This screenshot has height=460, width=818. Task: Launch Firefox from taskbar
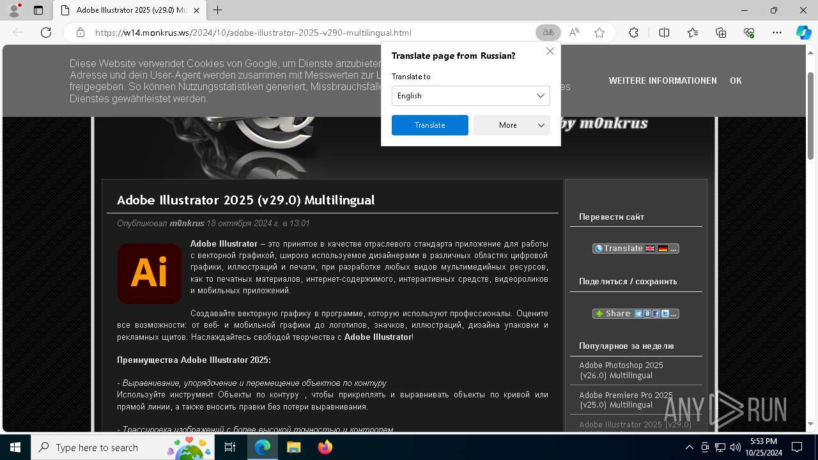tap(325, 447)
